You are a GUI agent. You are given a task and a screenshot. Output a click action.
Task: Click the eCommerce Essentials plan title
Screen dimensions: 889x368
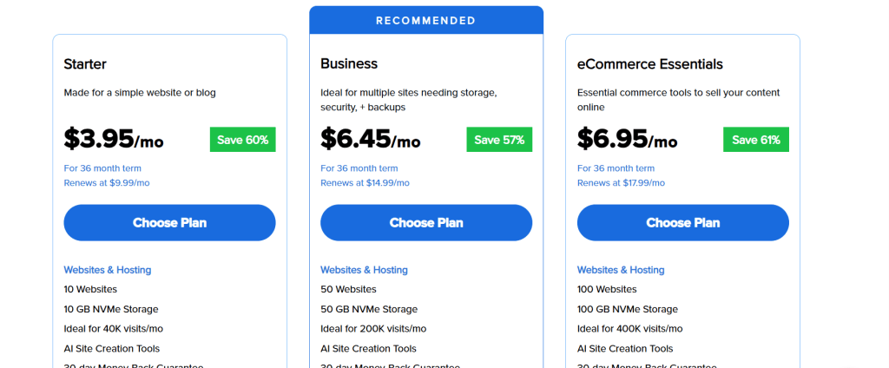click(x=649, y=64)
